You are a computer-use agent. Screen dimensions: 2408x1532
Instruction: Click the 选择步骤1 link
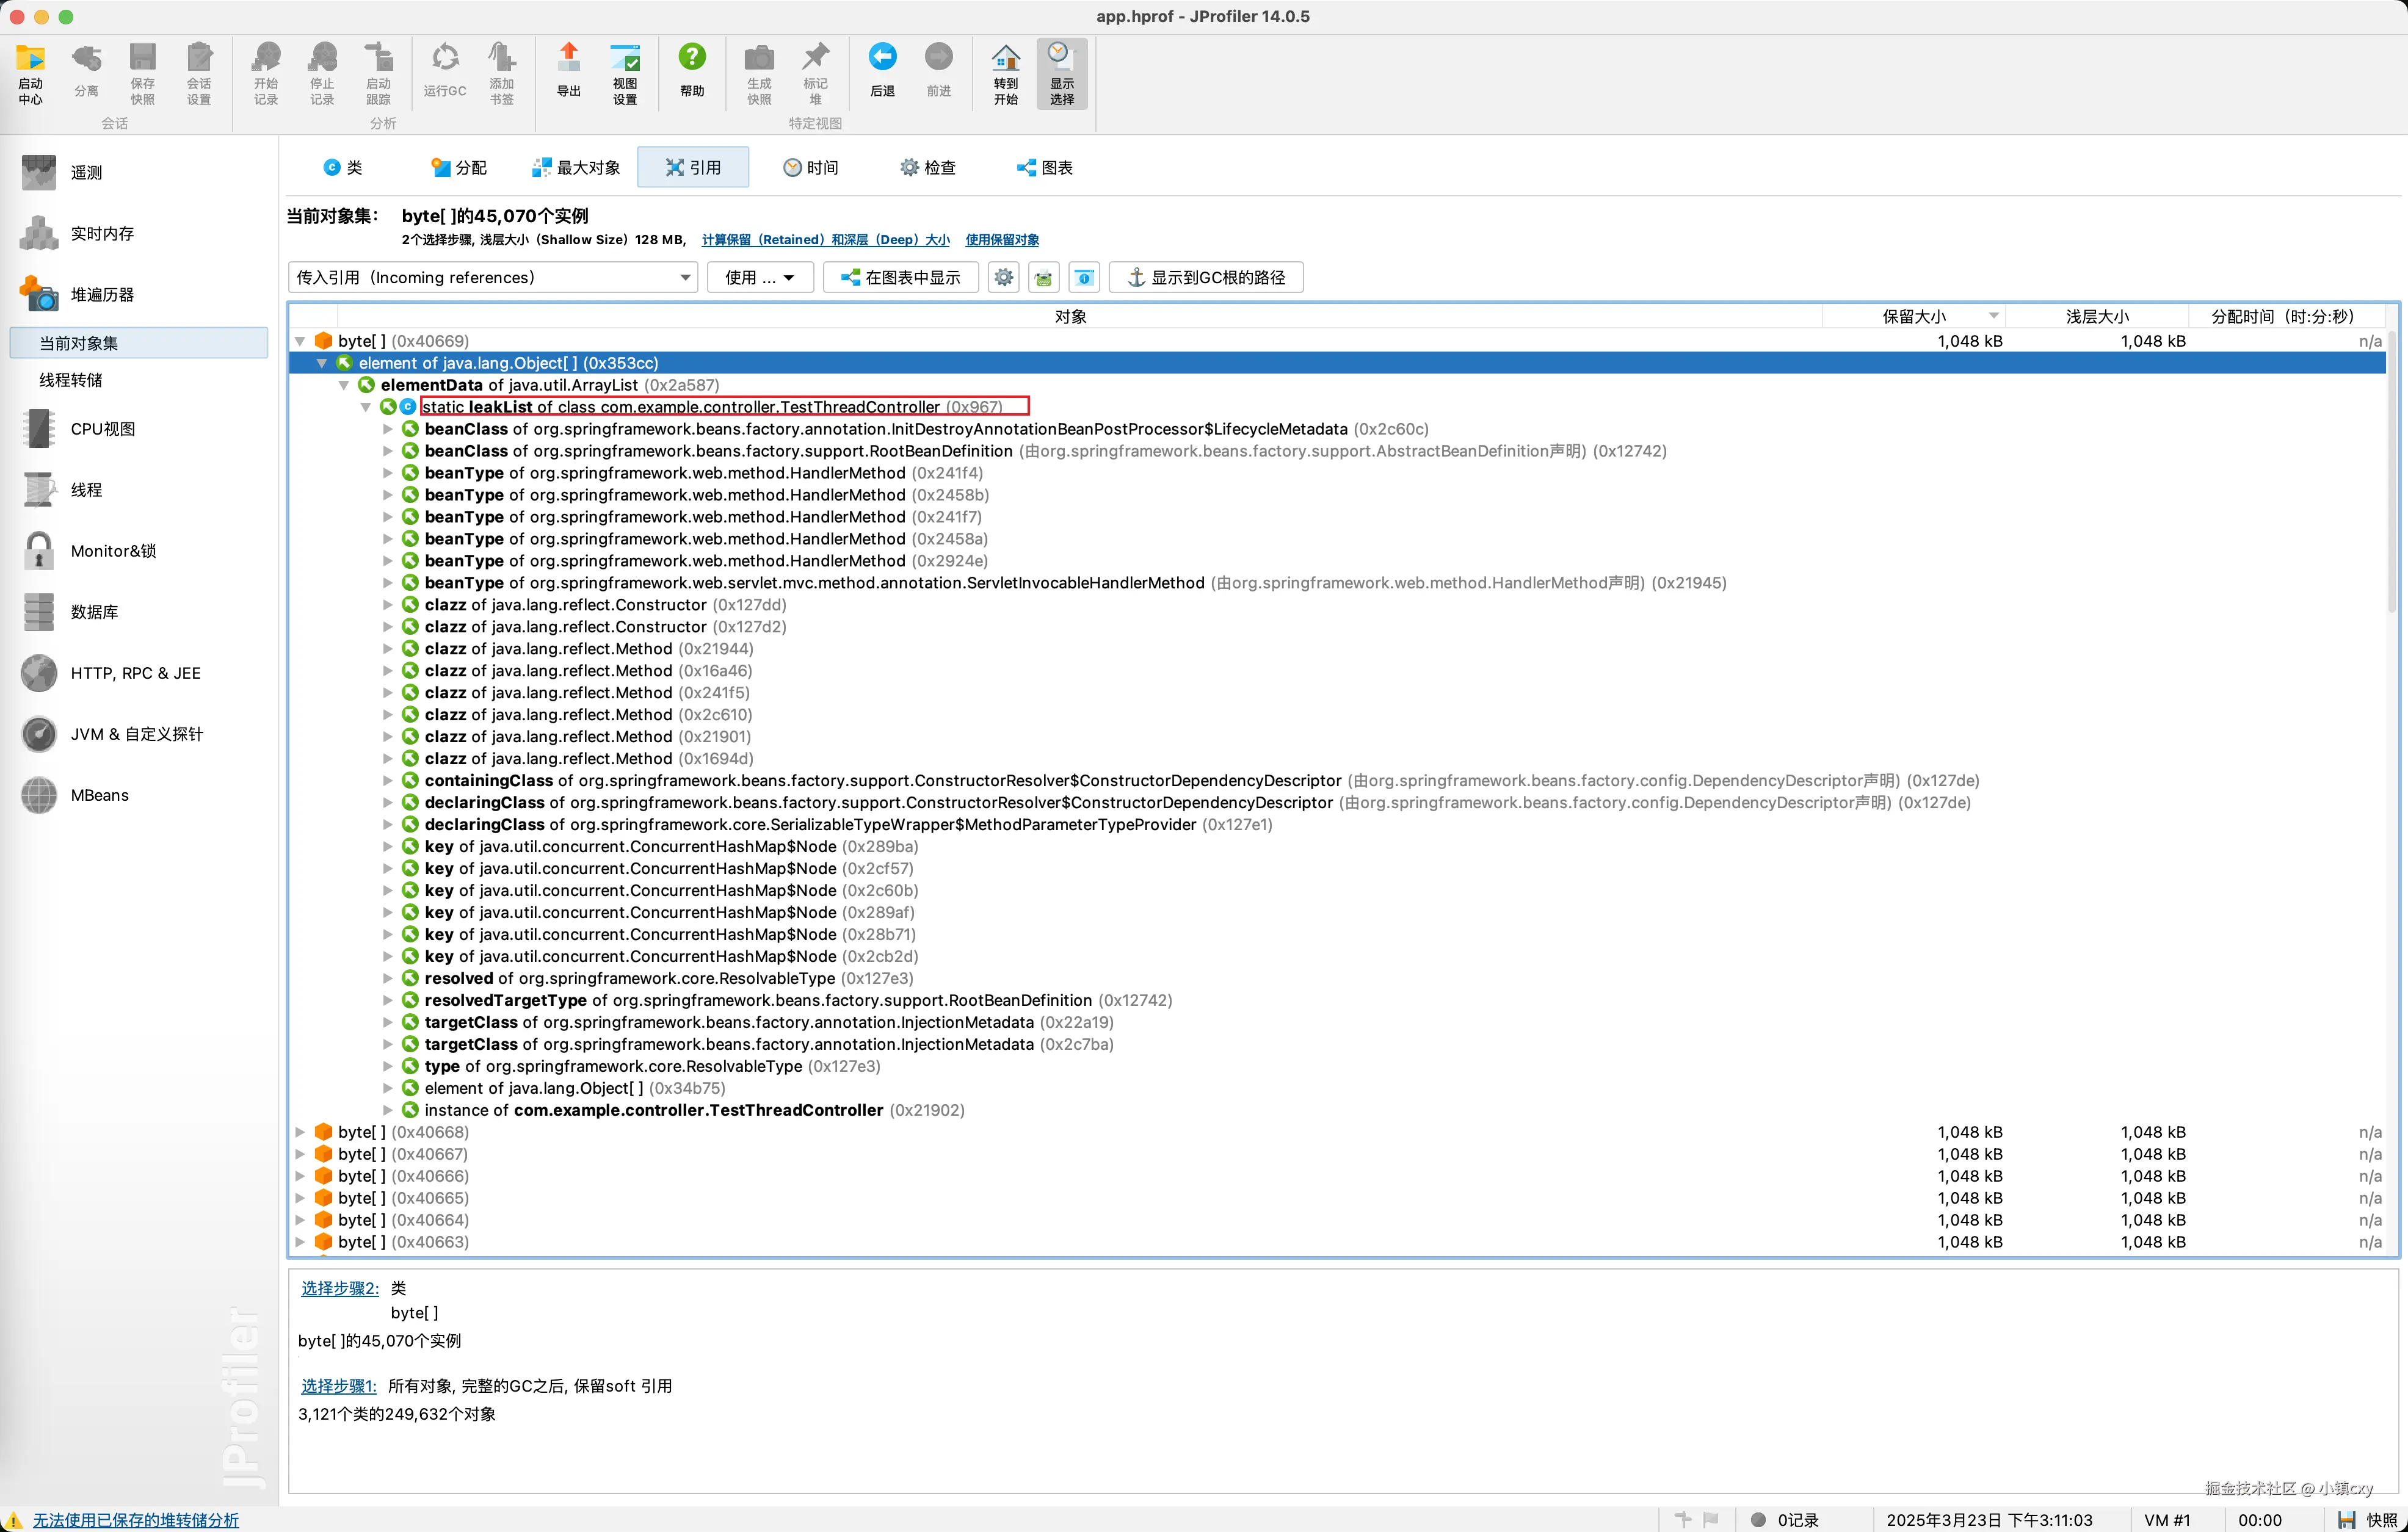[x=338, y=1386]
